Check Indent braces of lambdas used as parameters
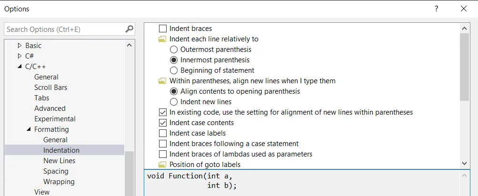478x196 pixels. point(163,154)
